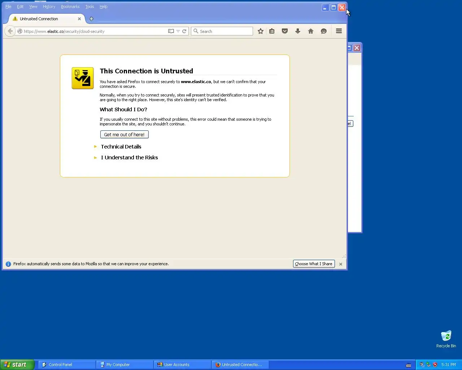This screenshot has width=462, height=370.
Task: Open the Help menu
Action: (104, 7)
